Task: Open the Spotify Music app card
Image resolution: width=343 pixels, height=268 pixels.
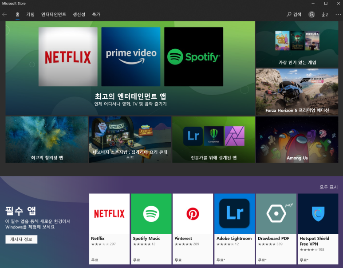Action: [151, 229]
